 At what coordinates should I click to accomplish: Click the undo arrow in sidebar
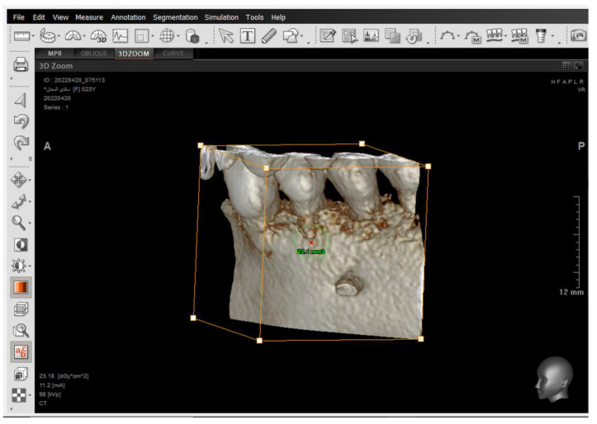coord(21,121)
